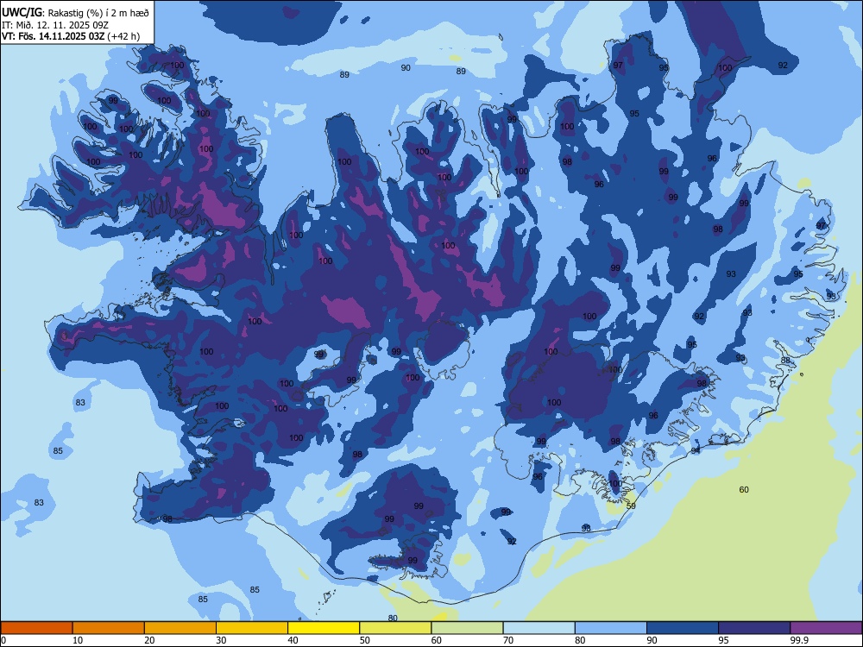The width and height of the screenshot is (863, 647).
Task: Click the legend scale label '70'
Action: click(x=508, y=640)
